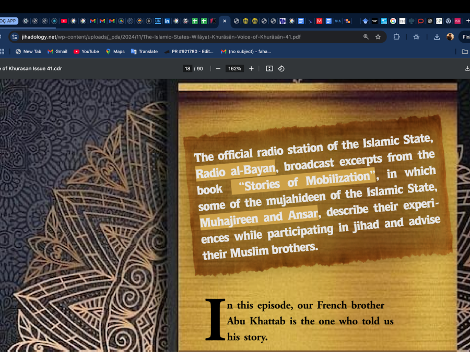Zoom in the PDF with plus button
This screenshot has height=352, width=470.
tap(251, 68)
